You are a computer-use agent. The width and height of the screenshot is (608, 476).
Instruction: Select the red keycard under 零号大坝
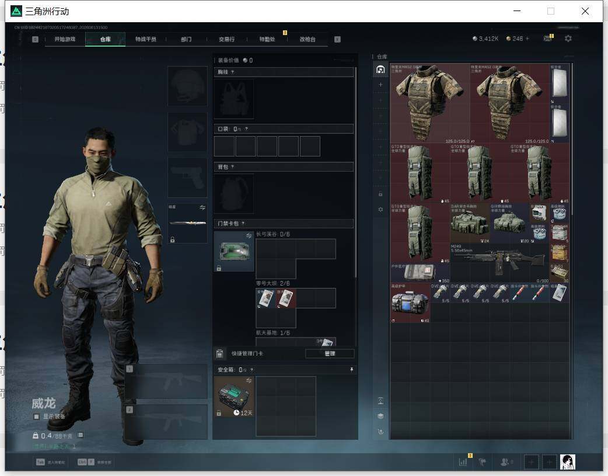[x=286, y=298]
